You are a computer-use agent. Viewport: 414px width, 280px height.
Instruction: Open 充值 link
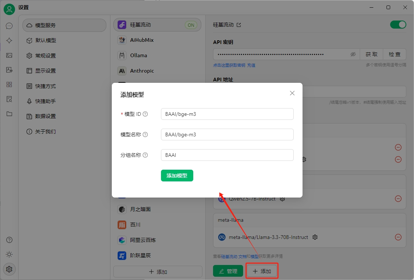point(251,65)
